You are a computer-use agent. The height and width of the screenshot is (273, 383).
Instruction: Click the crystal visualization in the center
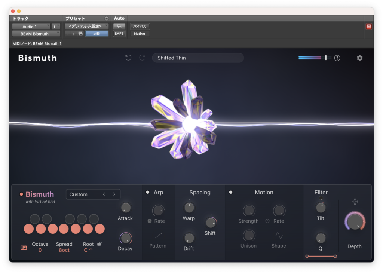coord(184,119)
